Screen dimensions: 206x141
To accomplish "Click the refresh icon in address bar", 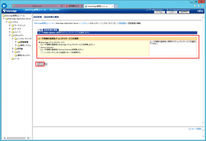I will tap(82, 6).
